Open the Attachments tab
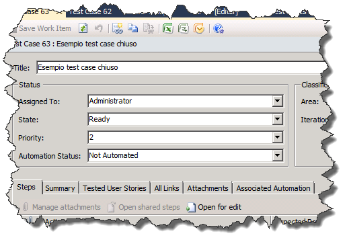Viewport: 349px width, 246px height. click(208, 188)
